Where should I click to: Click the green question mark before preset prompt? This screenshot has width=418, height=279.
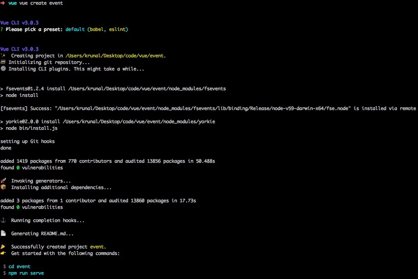tap(2, 29)
